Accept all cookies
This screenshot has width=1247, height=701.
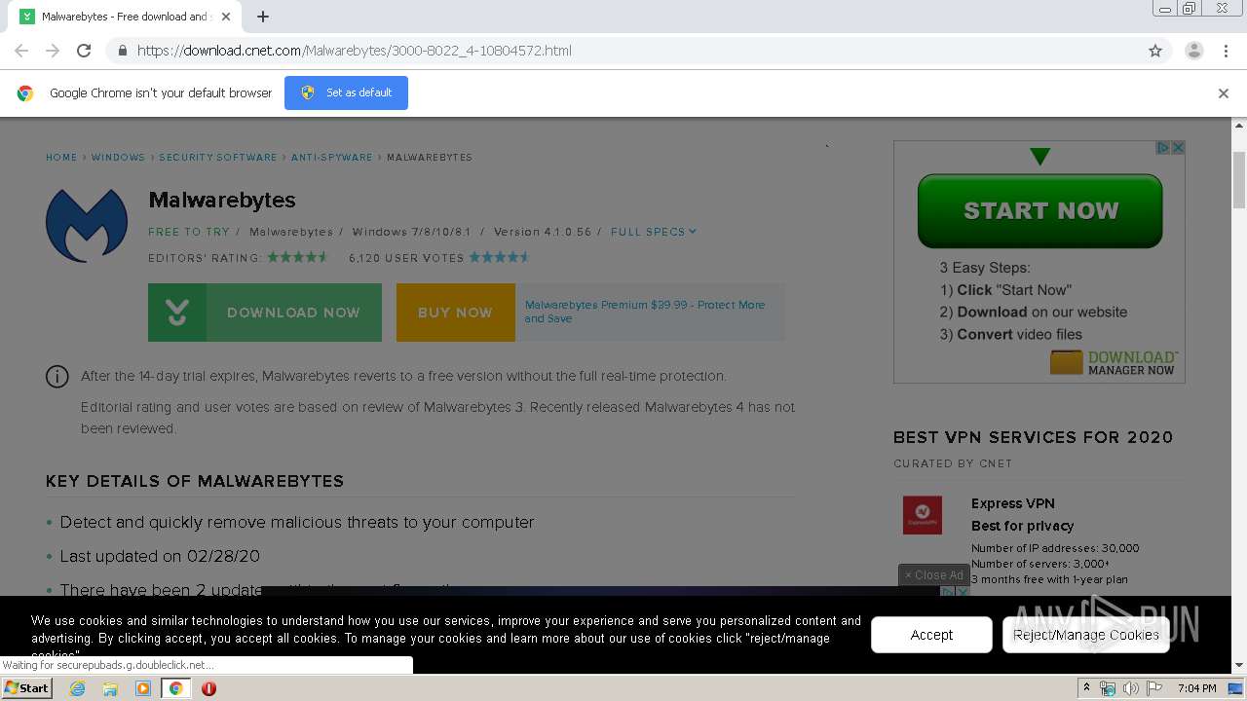[x=931, y=635]
